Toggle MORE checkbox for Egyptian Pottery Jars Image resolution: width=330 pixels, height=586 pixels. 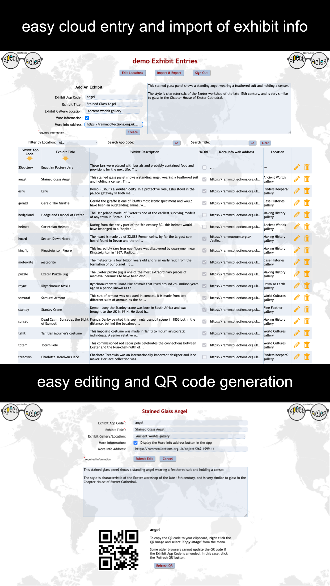(x=204, y=167)
